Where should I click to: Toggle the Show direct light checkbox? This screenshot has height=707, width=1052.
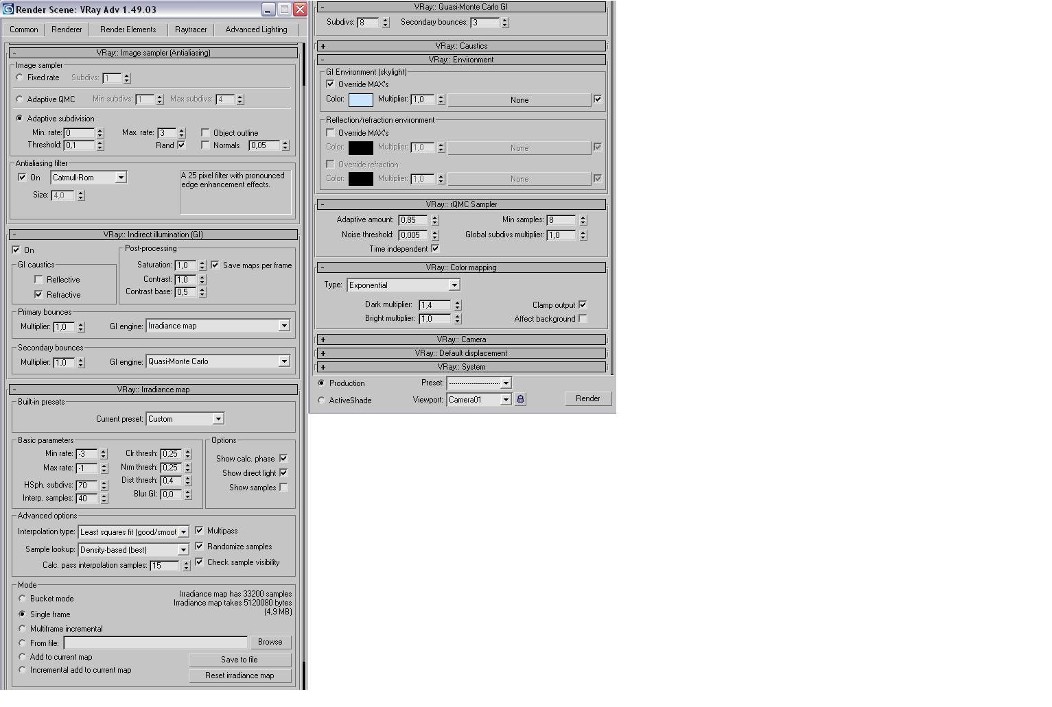tap(283, 472)
